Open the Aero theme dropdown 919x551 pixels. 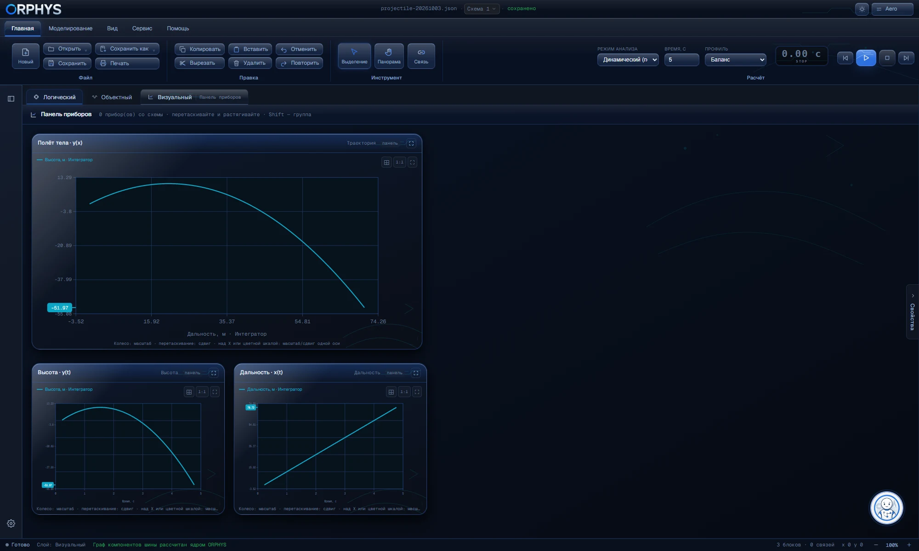tap(892, 9)
